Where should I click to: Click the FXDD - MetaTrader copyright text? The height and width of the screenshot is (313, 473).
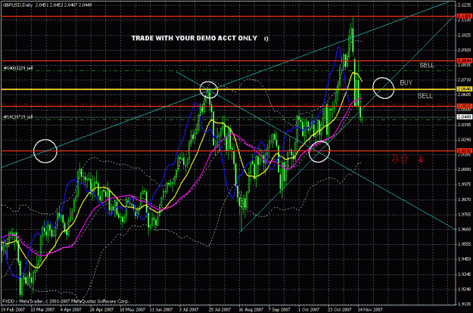(66, 301)
